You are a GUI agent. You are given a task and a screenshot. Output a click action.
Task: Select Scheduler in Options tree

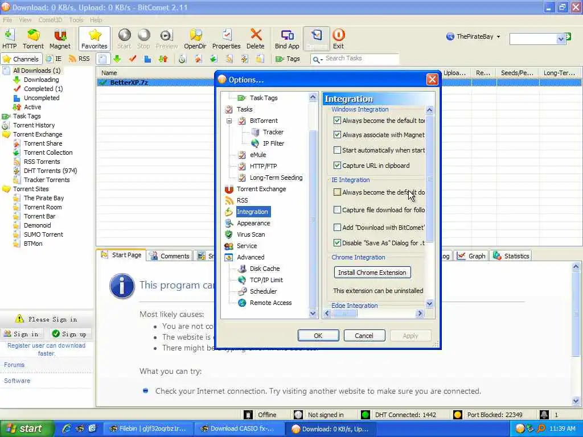(263, 291)
